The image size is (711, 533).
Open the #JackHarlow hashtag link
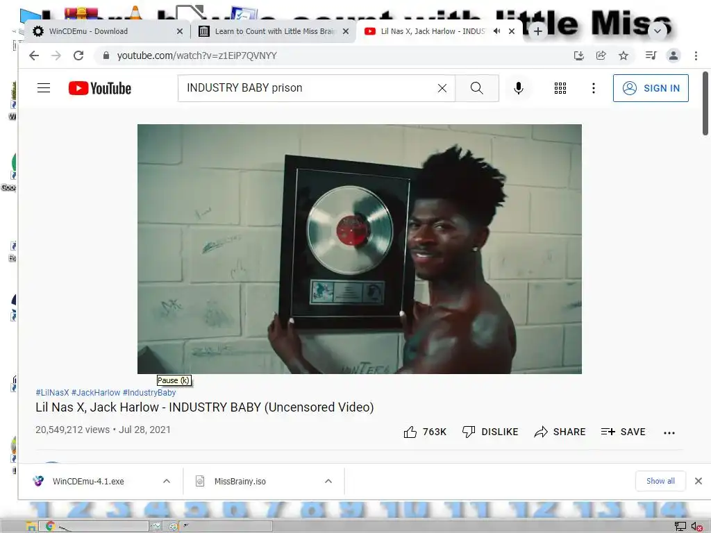(x=96, y=393)
